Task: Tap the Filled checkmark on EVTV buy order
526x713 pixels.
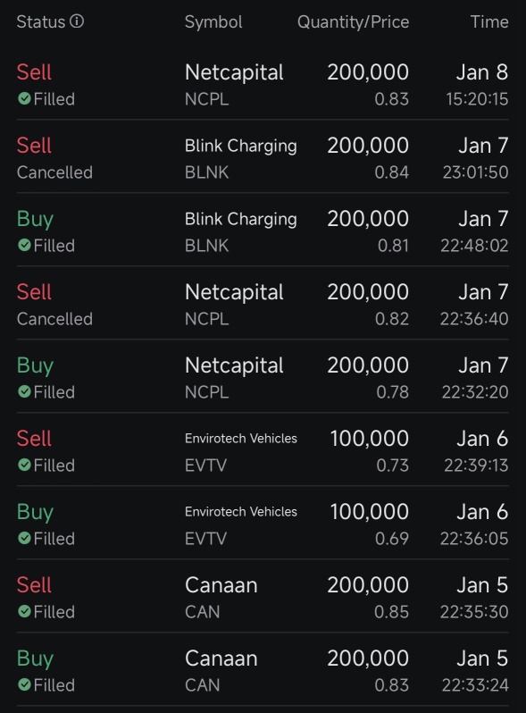Action: (24, 538)
